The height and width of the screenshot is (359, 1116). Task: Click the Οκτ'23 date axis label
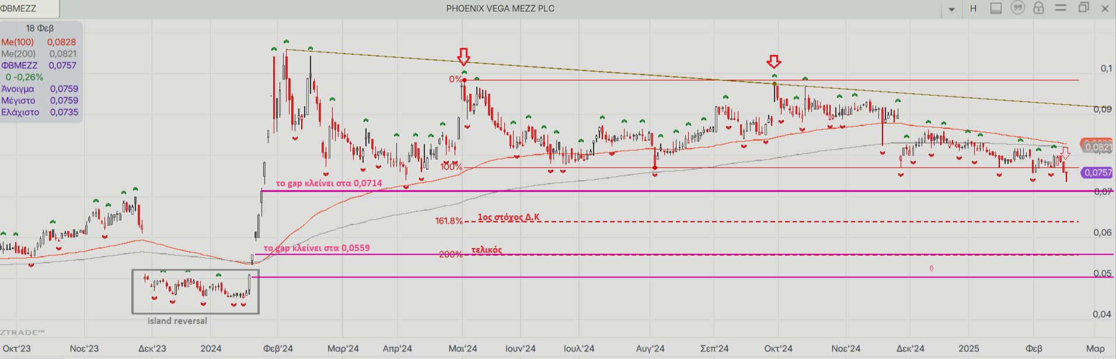click(x=16, y=348)
